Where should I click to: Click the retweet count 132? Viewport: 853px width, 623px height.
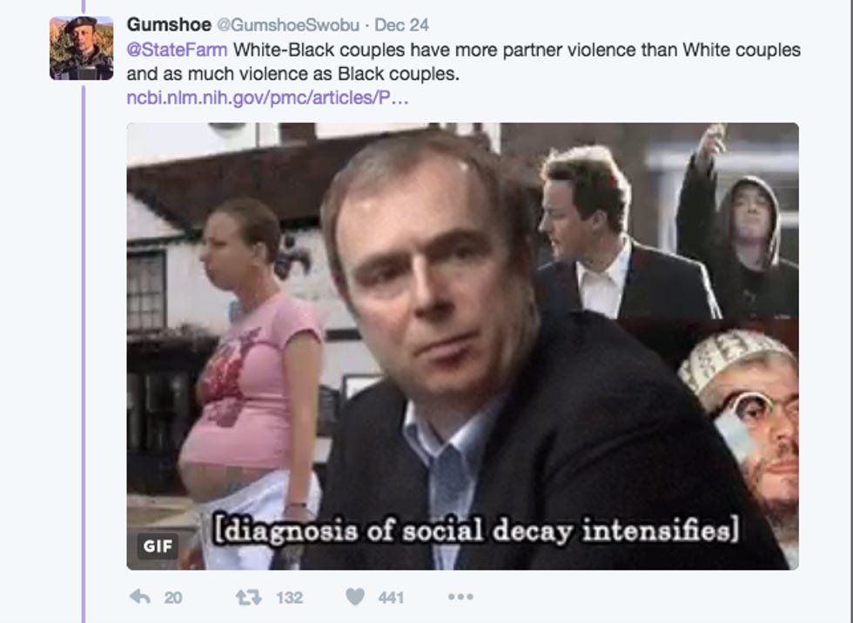(x=289, y=598)
